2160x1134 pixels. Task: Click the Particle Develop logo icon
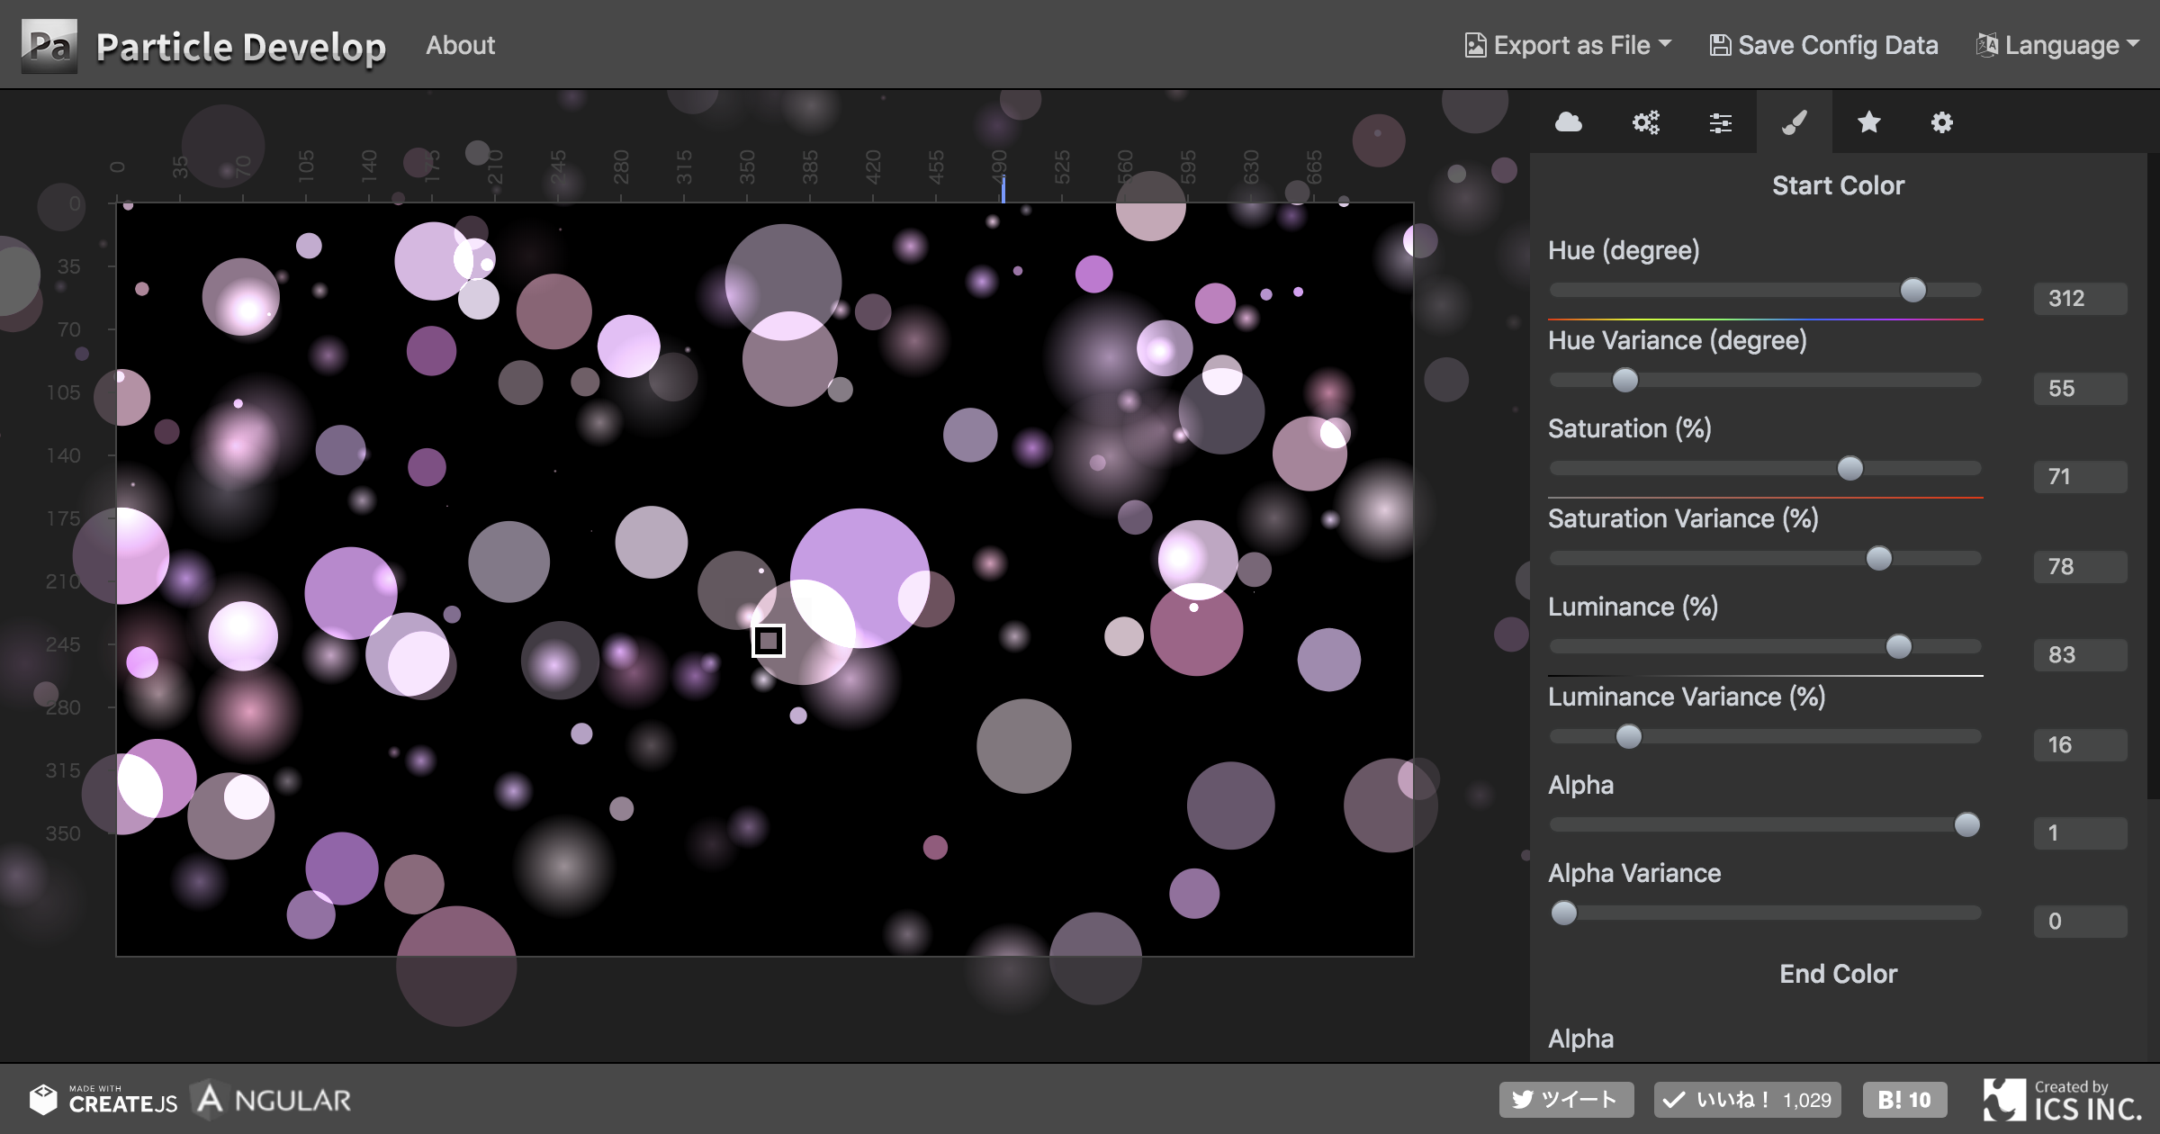(49, 45)
